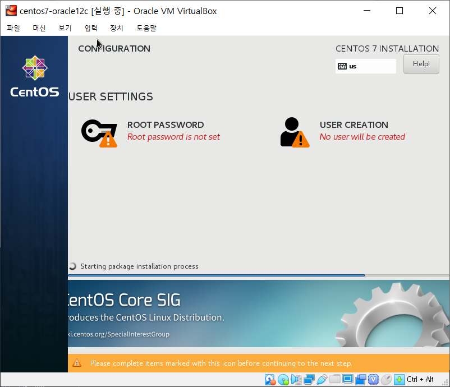
Task: Open the 머신 menu
Action: [x=39, y=28]
